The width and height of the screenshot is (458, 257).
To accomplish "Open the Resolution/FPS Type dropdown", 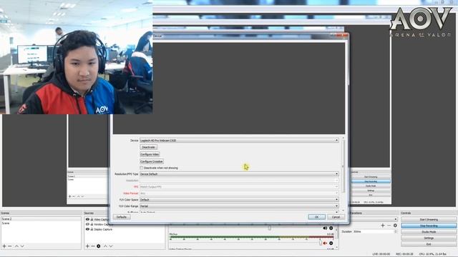I will (239, 174).
